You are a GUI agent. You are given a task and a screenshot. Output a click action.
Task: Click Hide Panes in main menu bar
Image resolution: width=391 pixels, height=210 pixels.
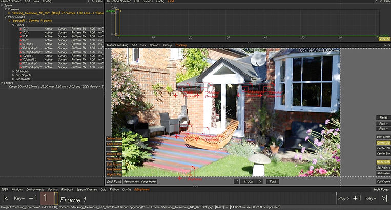point(381,189)
